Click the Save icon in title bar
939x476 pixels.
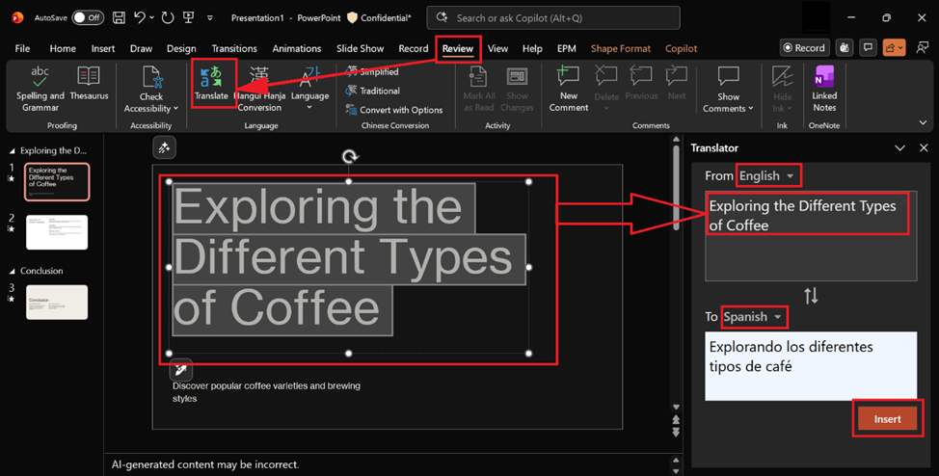coord(120,17)
